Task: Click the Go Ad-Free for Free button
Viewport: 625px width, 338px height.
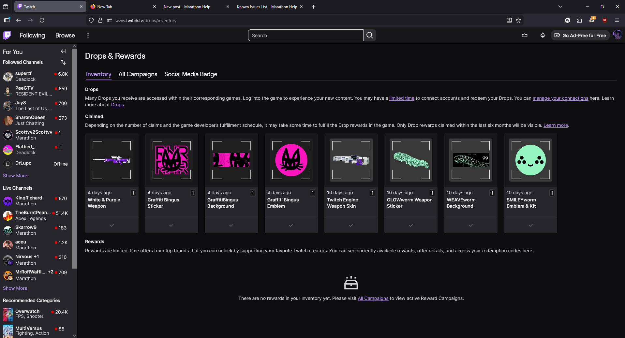Action: point(580,35)
